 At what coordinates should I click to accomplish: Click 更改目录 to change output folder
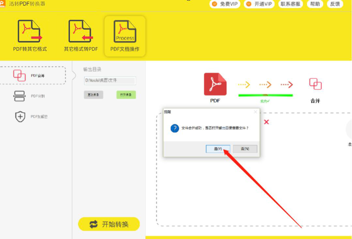[94, 95]
